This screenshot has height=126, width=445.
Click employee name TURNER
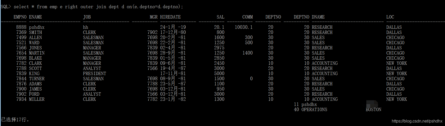37,79
